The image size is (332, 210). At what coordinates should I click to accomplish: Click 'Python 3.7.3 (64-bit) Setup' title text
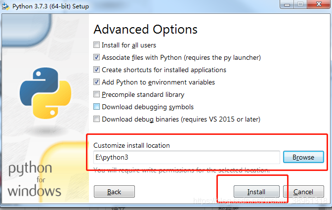(x=50, y=6)
